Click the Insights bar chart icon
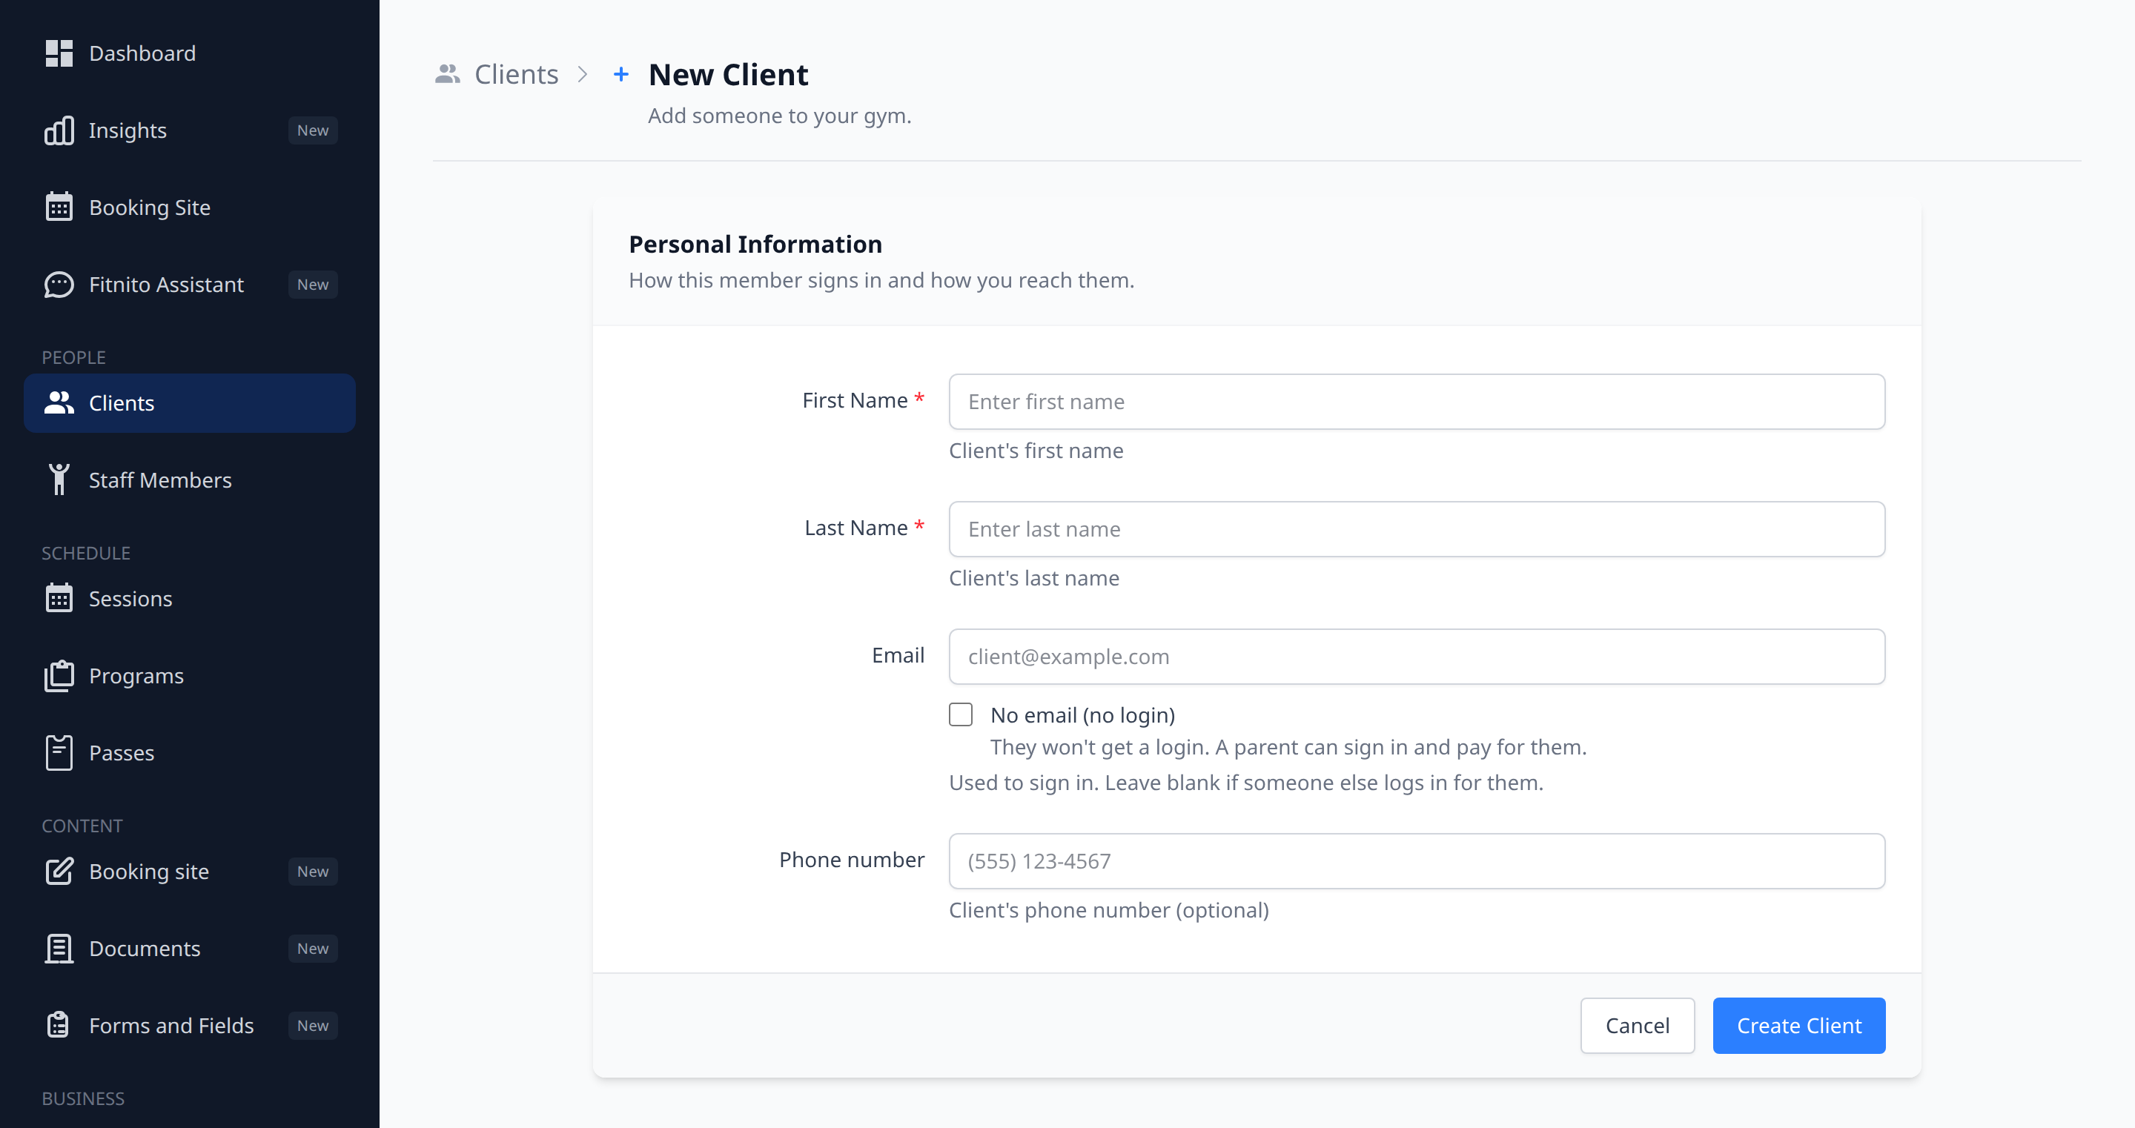 59,130
